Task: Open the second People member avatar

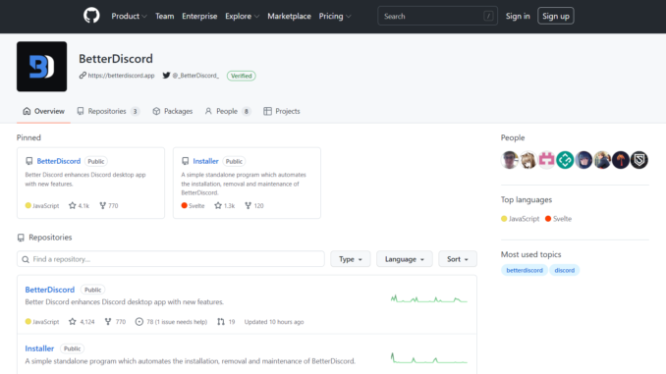Action: pos(527,160)
